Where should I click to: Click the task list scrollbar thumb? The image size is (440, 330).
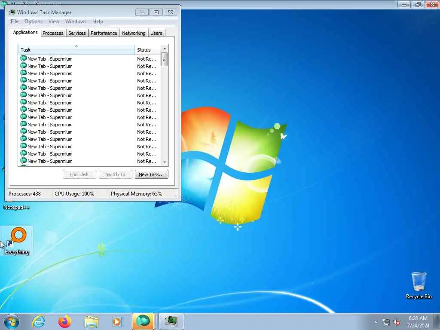[x=165, y=59]
